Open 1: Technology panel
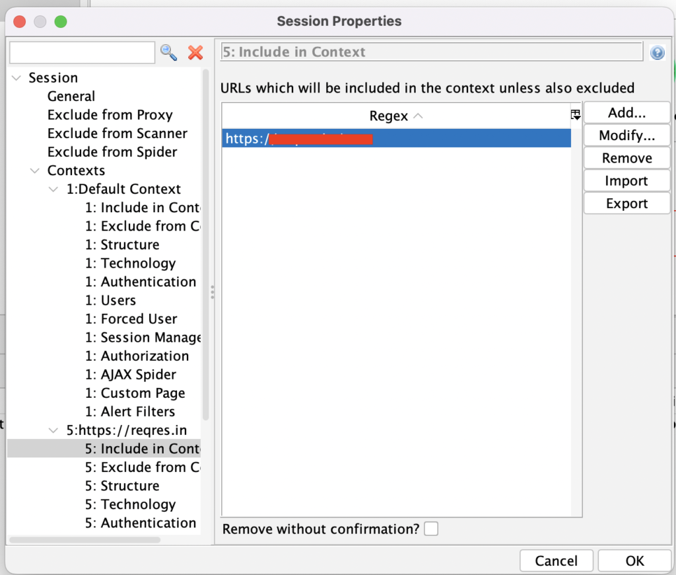This screenshot has width=676, height=575. (x=130, y=263)
